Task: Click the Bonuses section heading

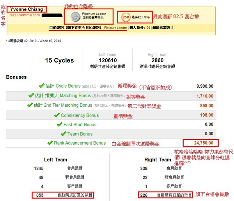Action: click(x=16, y=77)
